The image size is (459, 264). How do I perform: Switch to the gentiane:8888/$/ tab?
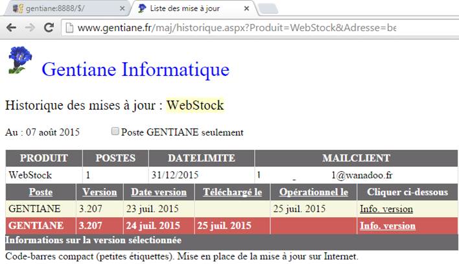tap(67, 8)
